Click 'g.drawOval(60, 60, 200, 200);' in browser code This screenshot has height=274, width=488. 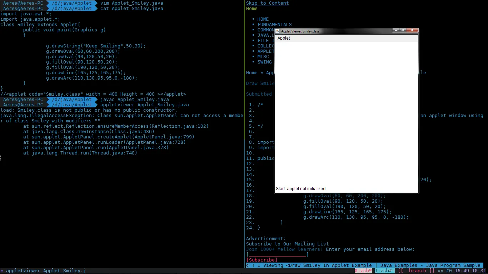345,196
